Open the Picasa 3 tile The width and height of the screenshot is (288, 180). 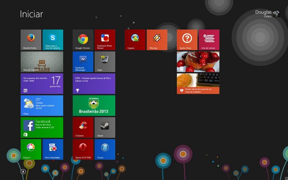coord(31,149)
